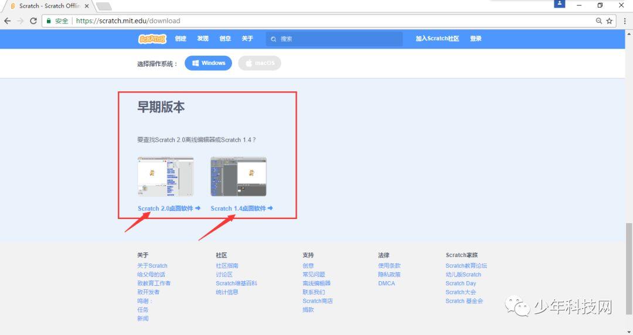
Task: Go back with the browser back arrow
Action: click(7, 21)
